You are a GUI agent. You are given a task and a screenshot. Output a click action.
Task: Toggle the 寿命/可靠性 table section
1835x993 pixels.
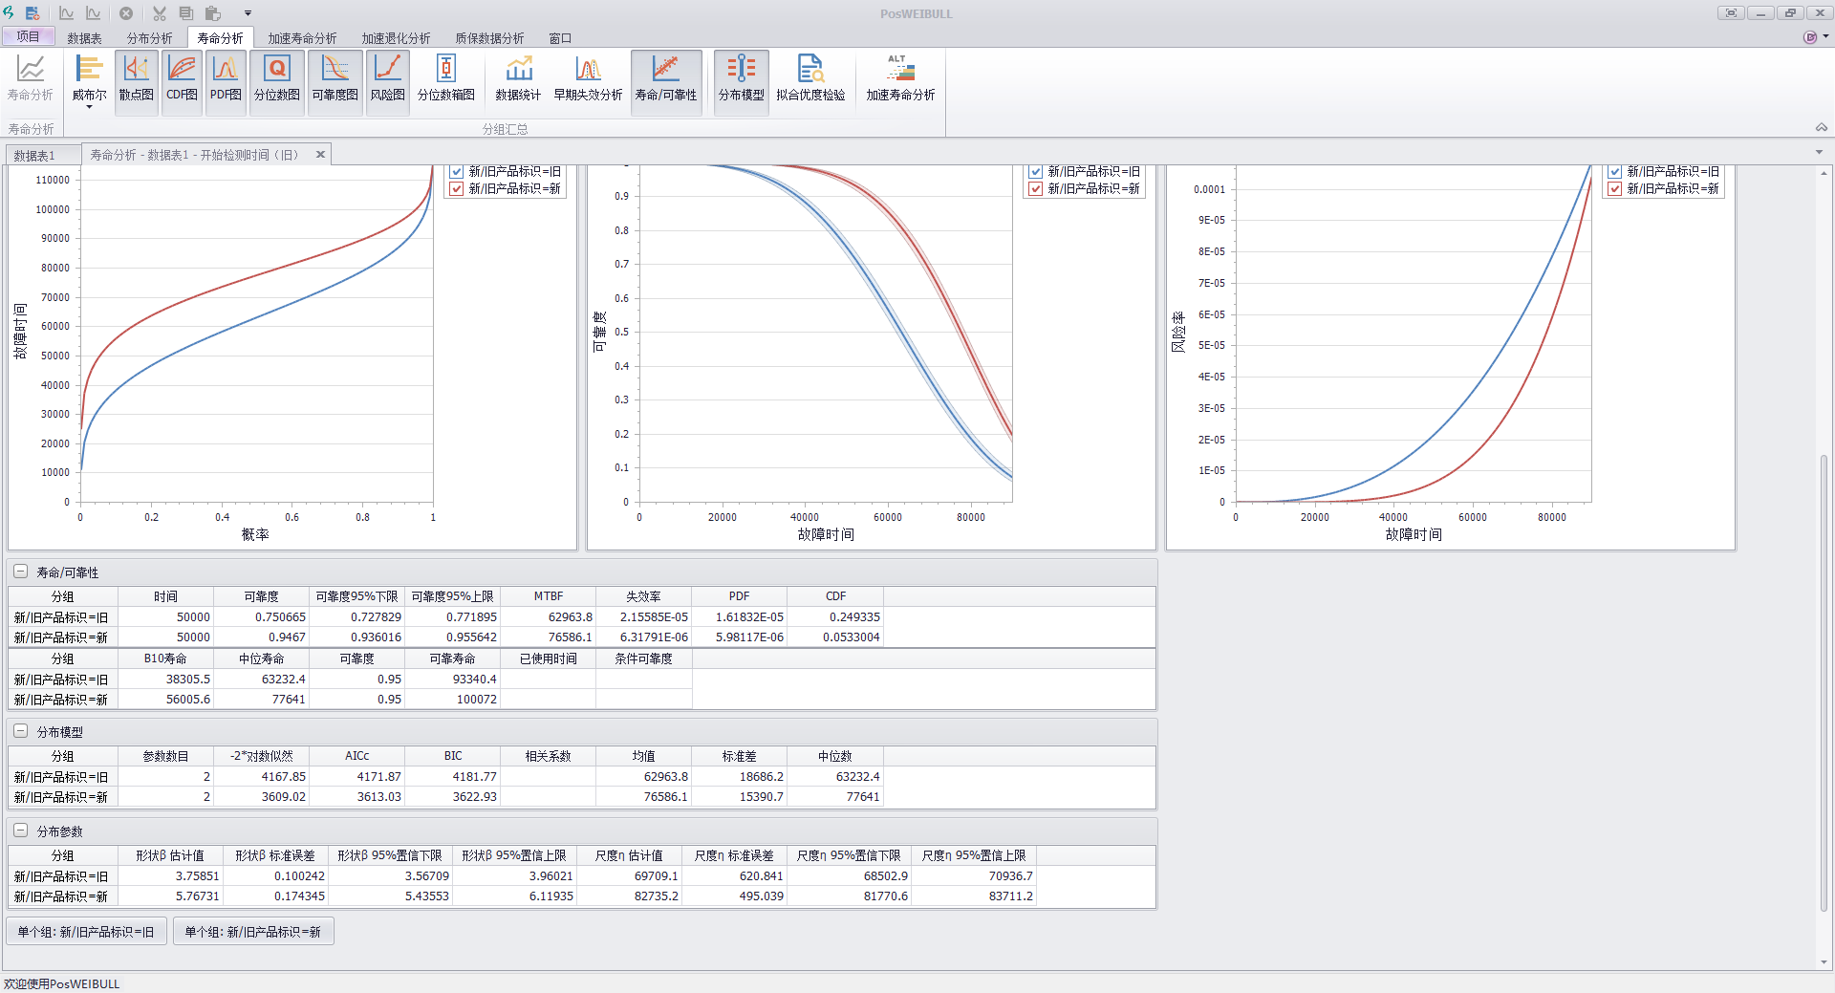[x=666, y=82]
